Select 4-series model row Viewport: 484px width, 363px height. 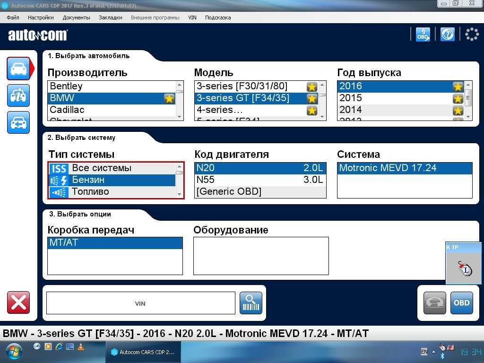(x=257, y=110)
